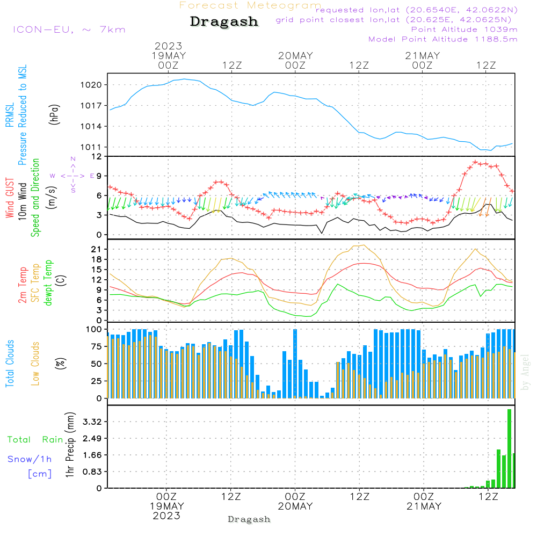Click the Forecast Meteogram heading
This screenshot has height=537, width=537.
coord(250,5)
